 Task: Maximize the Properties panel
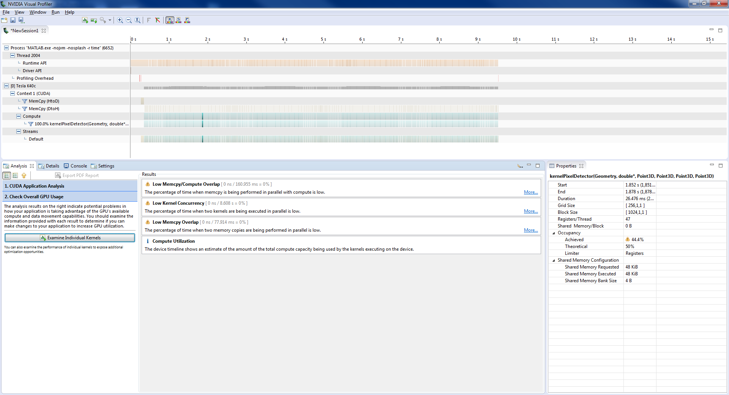coord(721,166)
